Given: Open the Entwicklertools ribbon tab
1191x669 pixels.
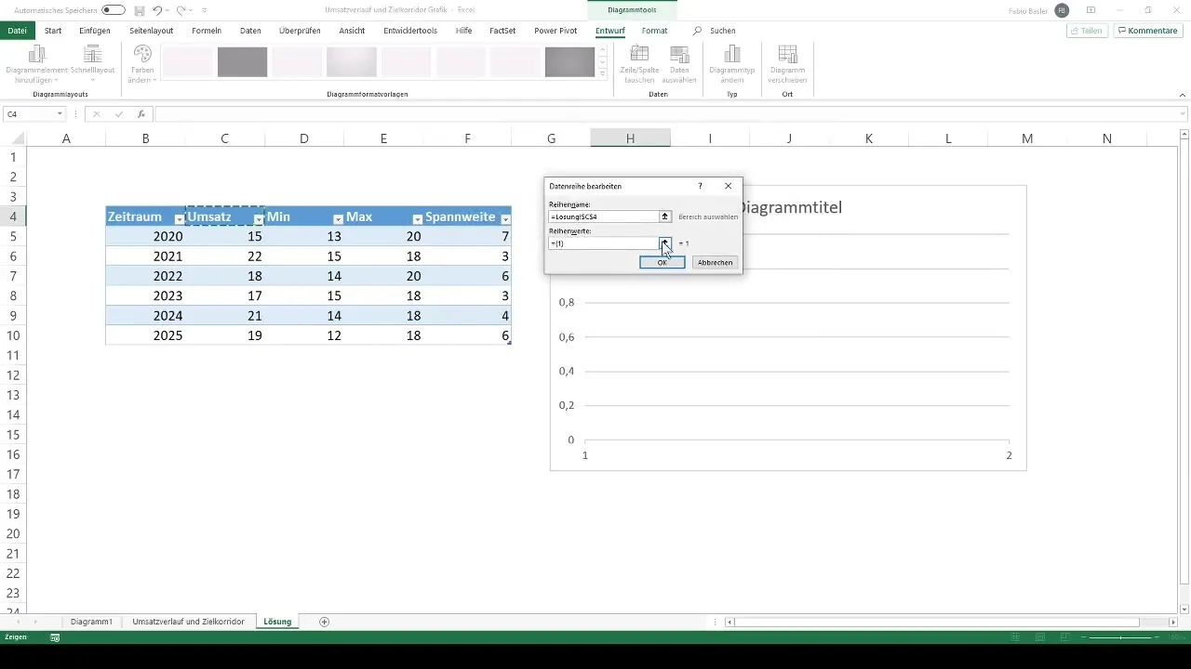Looking at the screenshot, I should point(410,31).
